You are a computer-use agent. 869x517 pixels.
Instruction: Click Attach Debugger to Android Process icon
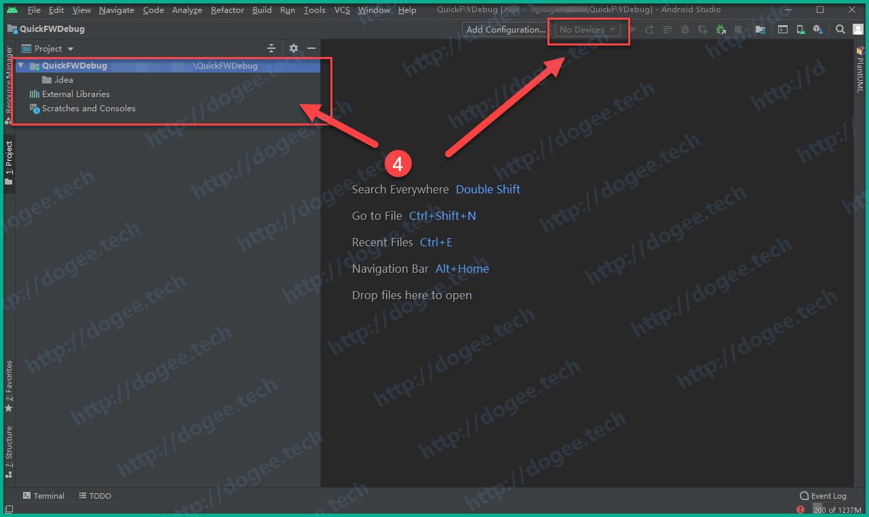720,30
